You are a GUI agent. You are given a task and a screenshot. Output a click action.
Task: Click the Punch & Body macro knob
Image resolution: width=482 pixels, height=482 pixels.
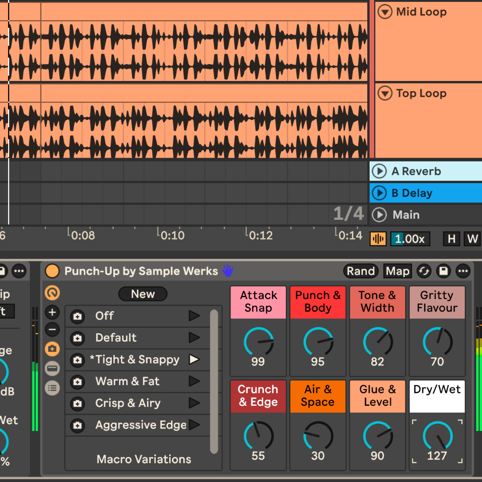click(x=318, y=342)
